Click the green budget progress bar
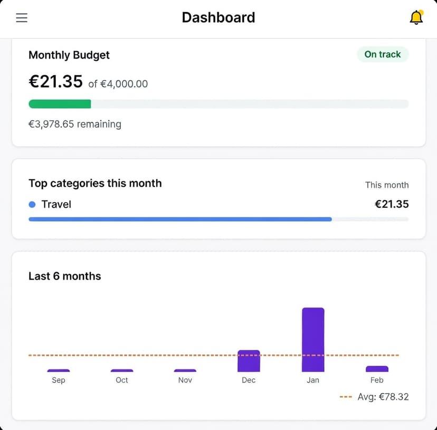437x430 pixels. [60, 103]
